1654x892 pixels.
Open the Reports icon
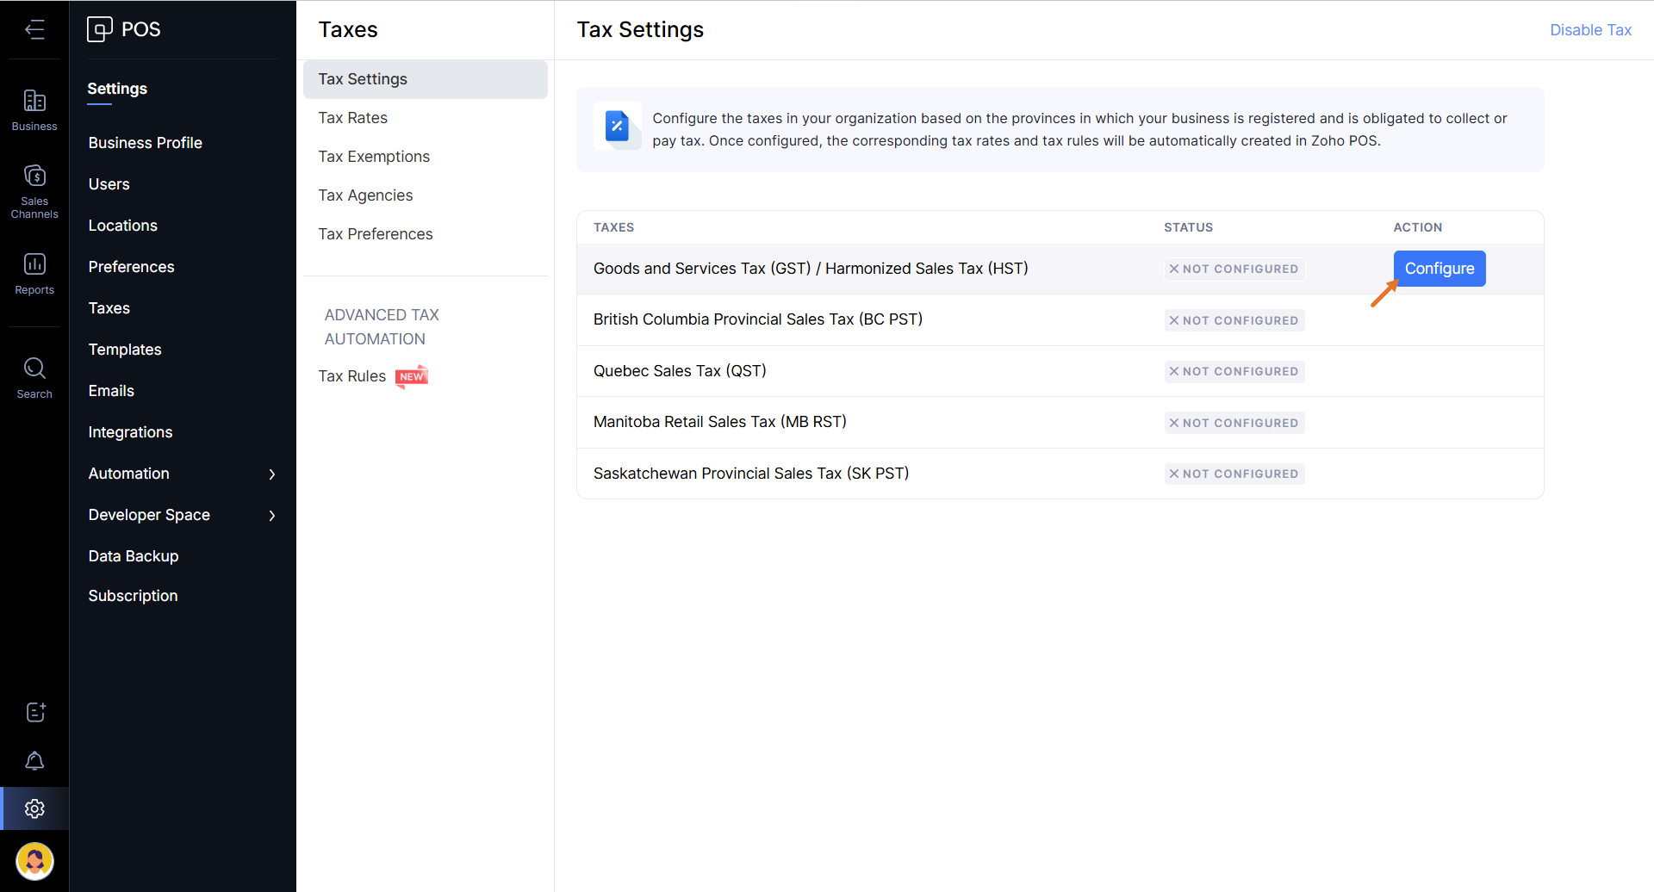(34, 273)
